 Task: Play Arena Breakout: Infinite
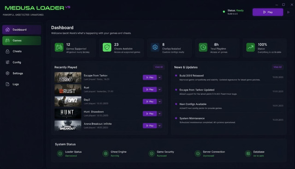pos(150,126)
